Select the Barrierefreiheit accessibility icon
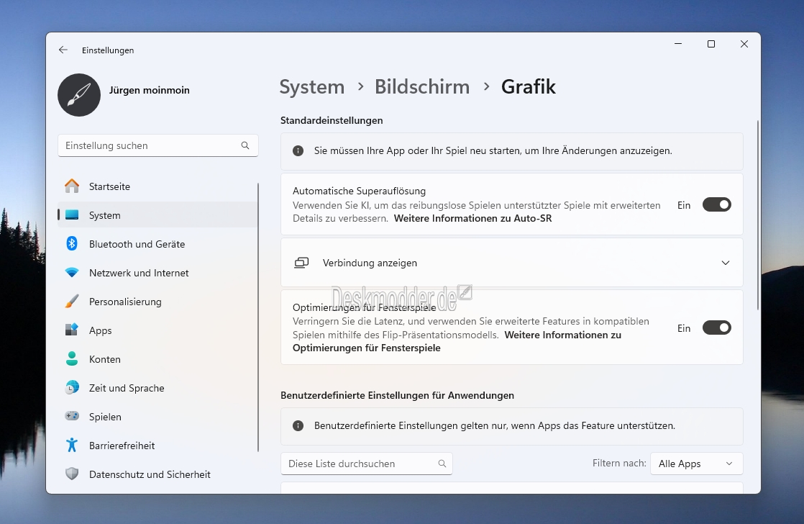 [x=72, y=446]
